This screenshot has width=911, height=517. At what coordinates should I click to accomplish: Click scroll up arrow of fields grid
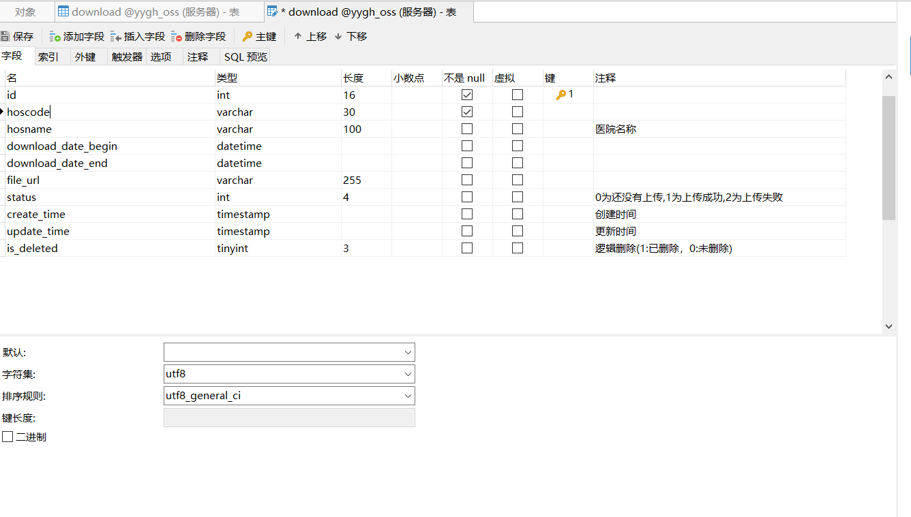(x=888, y=78)
